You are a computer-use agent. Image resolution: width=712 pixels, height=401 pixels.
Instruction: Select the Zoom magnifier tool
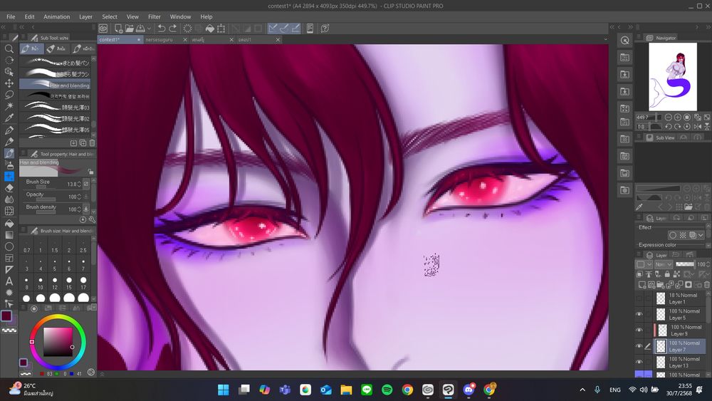pos(9,48)
